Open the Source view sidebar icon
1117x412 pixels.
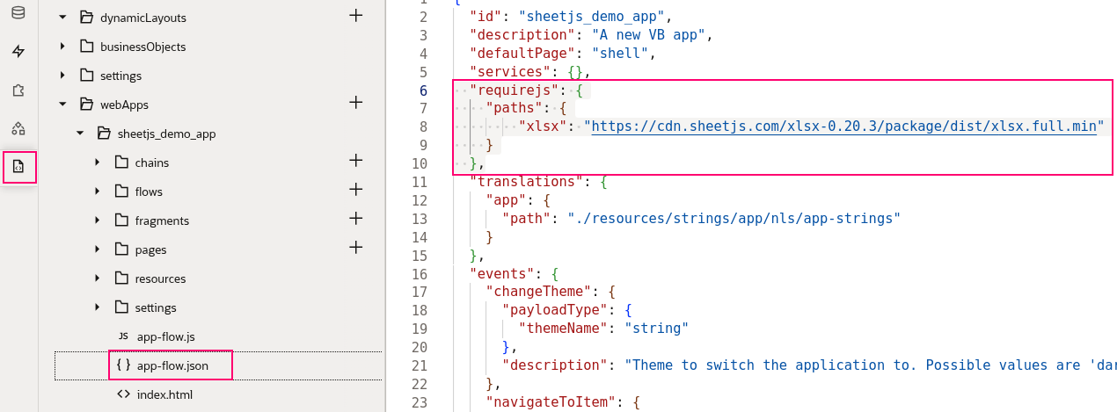tap(18, 166)
